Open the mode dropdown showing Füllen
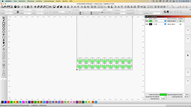Viewport: 191px width, 107px height. tap(160, 21)
